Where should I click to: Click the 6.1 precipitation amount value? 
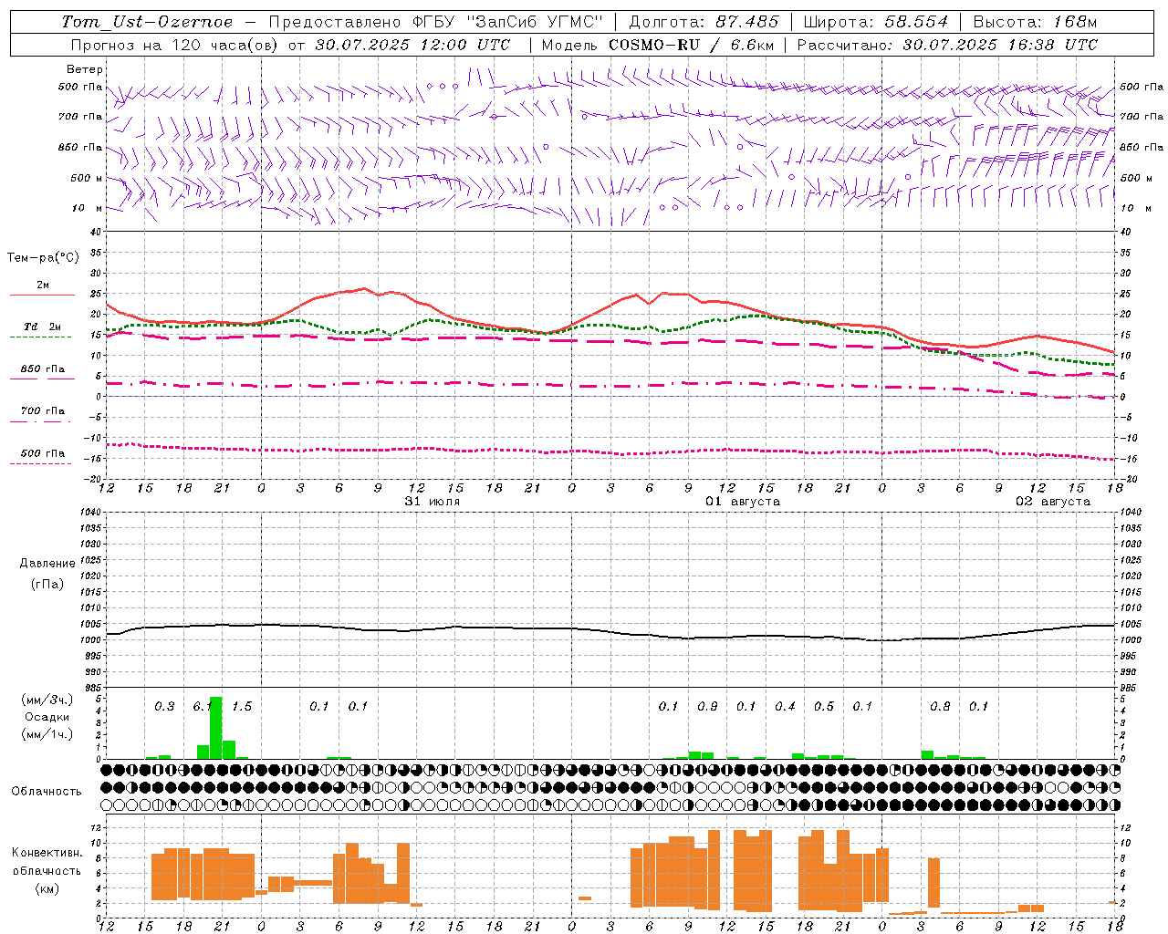(203, 707)
